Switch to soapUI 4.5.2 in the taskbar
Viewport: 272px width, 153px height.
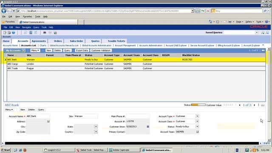coord(59,150)
